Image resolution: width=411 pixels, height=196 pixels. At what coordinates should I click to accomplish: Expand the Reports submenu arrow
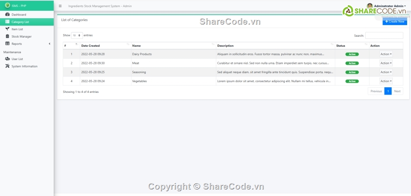tap(49, 44)
